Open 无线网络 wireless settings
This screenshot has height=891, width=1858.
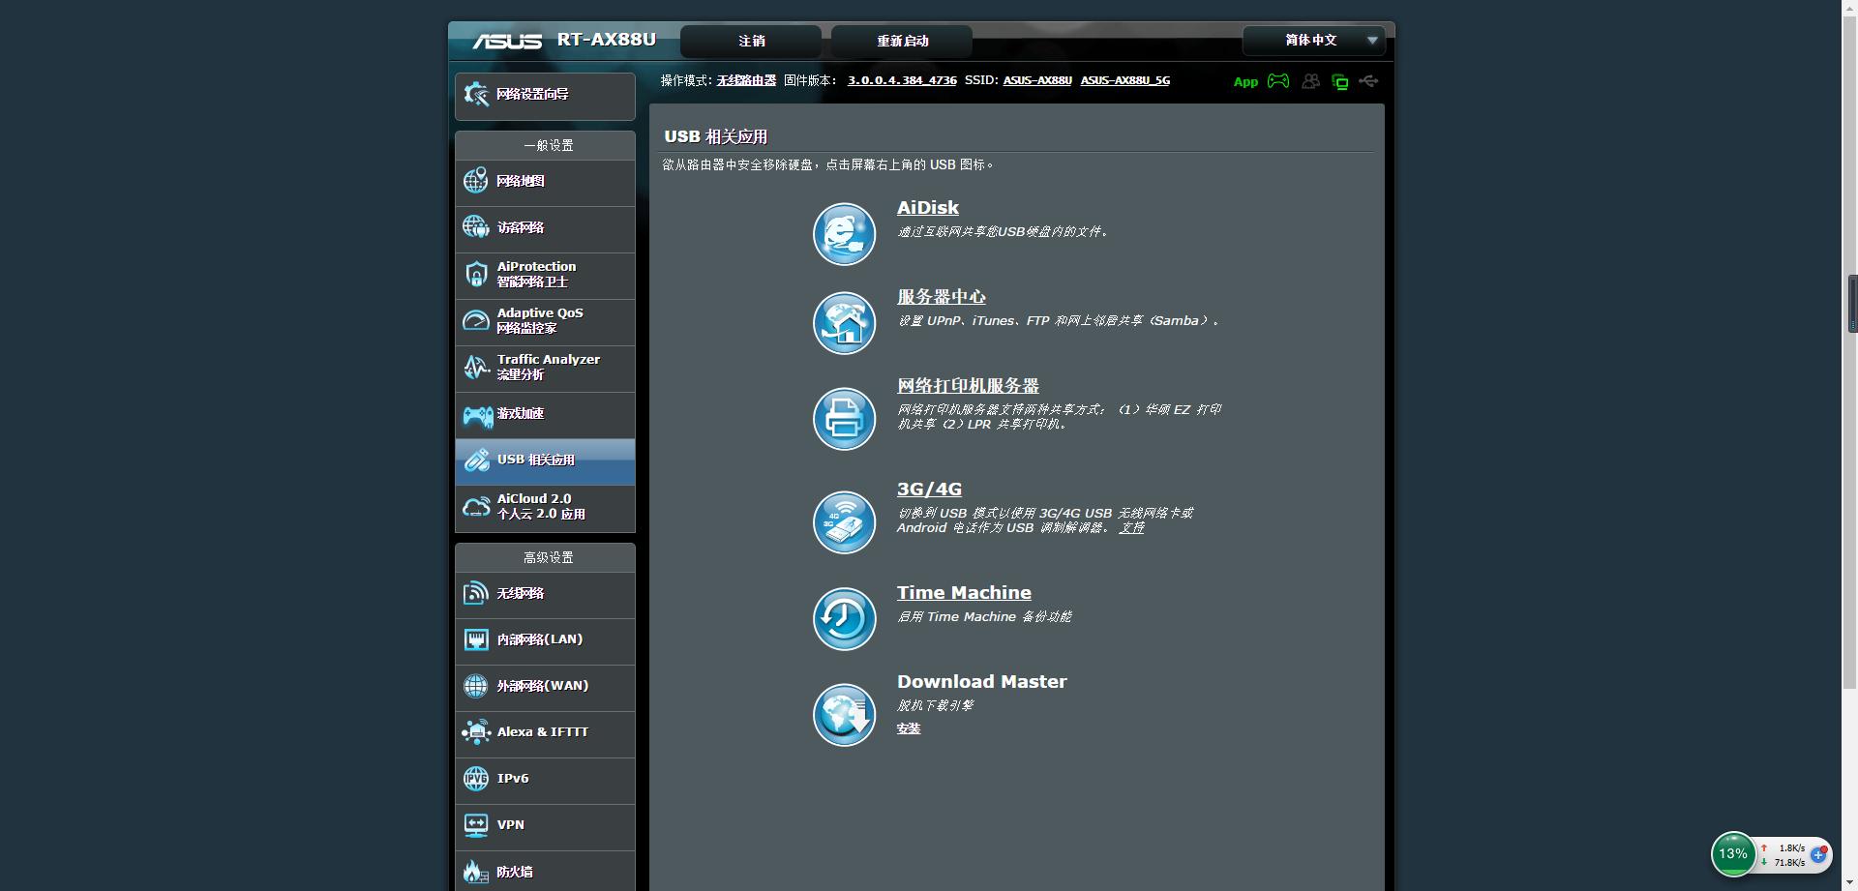tap(545, 594)
